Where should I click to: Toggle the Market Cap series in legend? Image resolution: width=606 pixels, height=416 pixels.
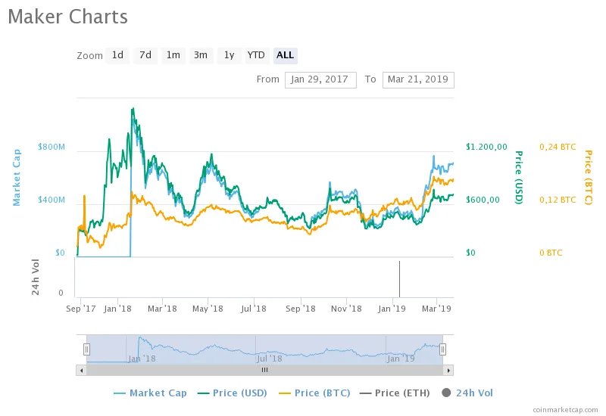click(150, 393)
